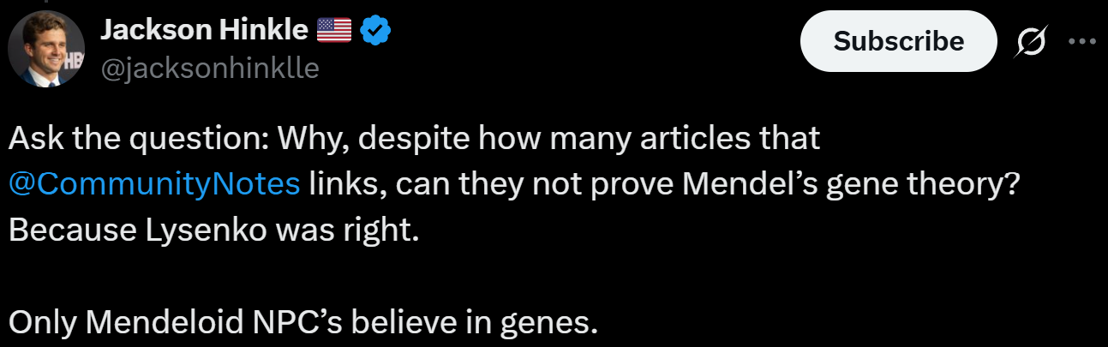Click the @jacksonhinklle handle

(210, 68)
